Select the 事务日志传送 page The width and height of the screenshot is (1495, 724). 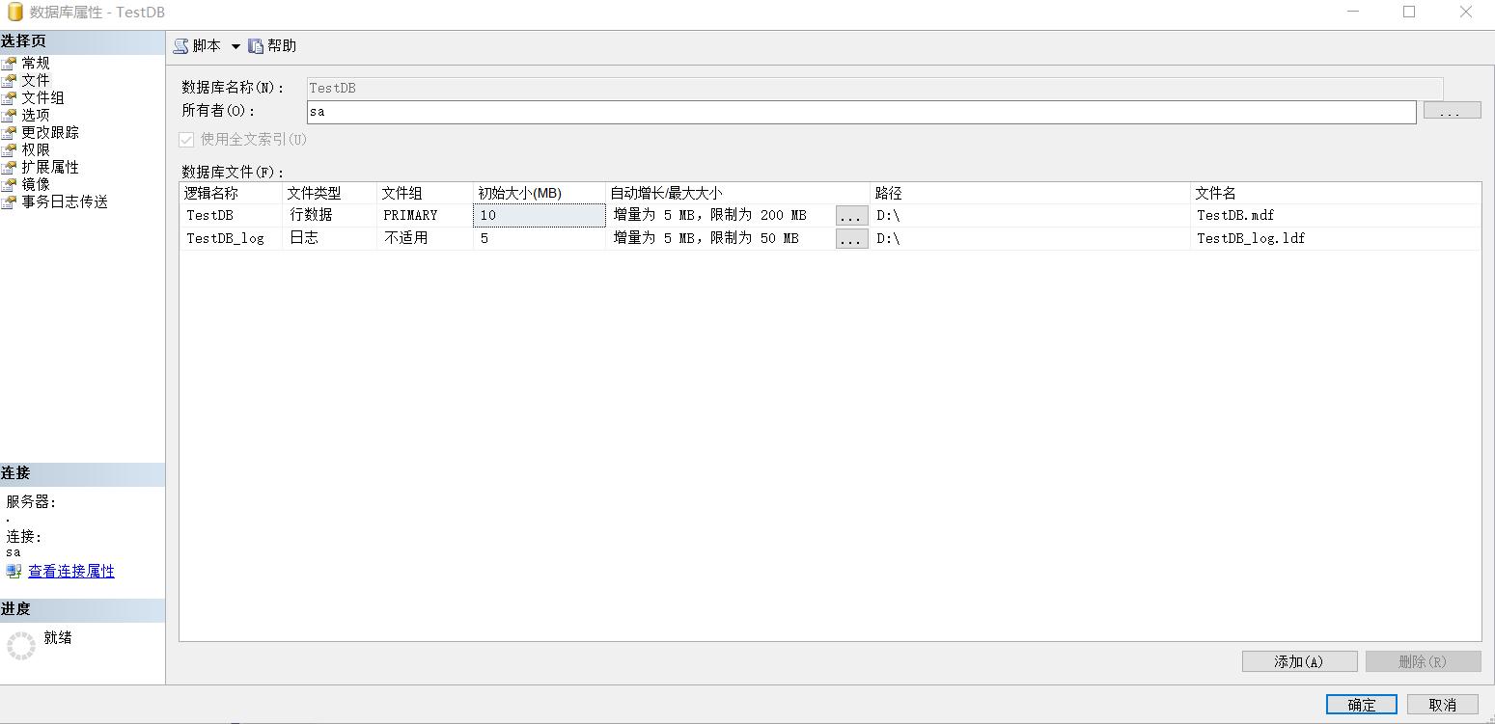[x=66, y=201]
